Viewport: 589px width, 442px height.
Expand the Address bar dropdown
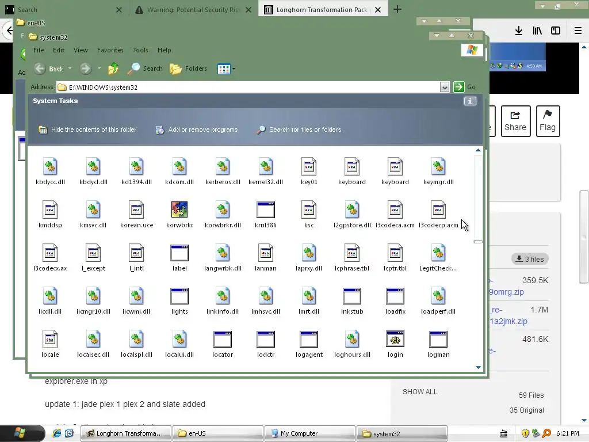point(445,87)
